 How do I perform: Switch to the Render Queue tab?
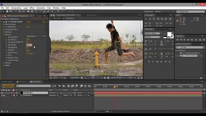point(7,82)
